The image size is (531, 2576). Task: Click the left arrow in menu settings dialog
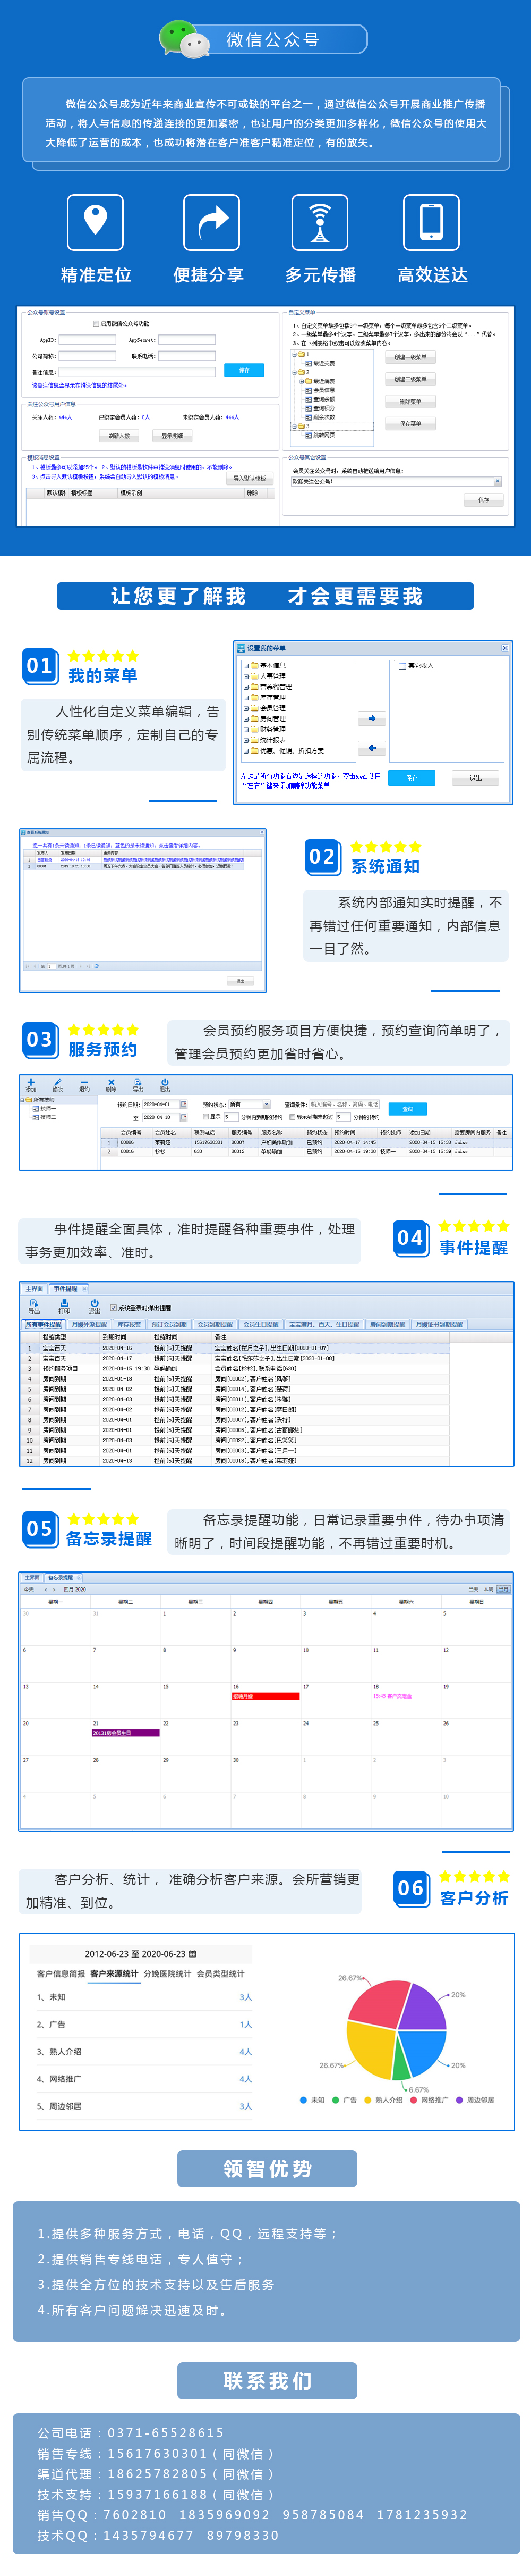371,747
